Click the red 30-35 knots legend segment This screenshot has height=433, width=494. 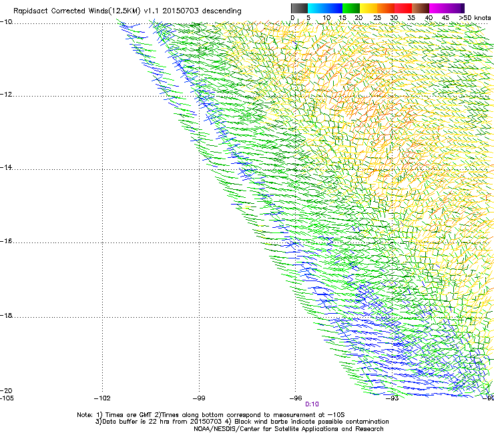tap(403, 8)
